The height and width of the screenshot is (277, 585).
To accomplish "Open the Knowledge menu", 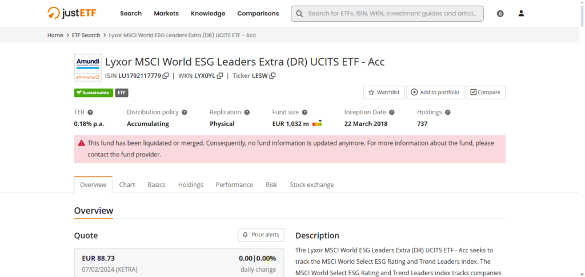I will [x=208, y=13].
